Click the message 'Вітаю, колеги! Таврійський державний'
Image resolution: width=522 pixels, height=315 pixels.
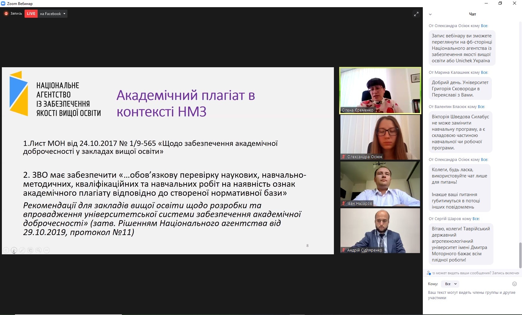[461, 244]
